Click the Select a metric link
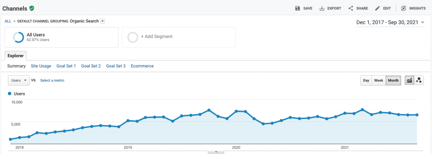 [52, 81]
